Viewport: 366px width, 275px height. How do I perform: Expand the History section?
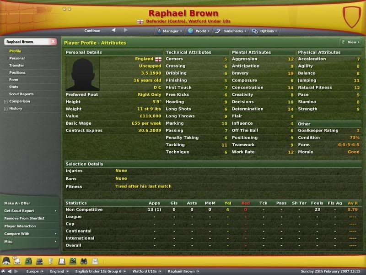click(x=6, y=109)
